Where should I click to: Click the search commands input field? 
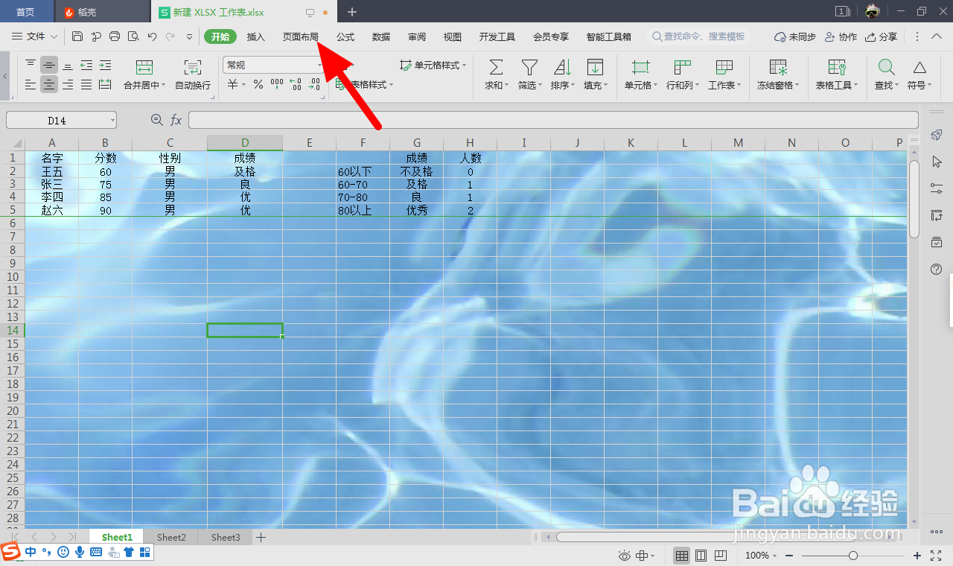699,36
